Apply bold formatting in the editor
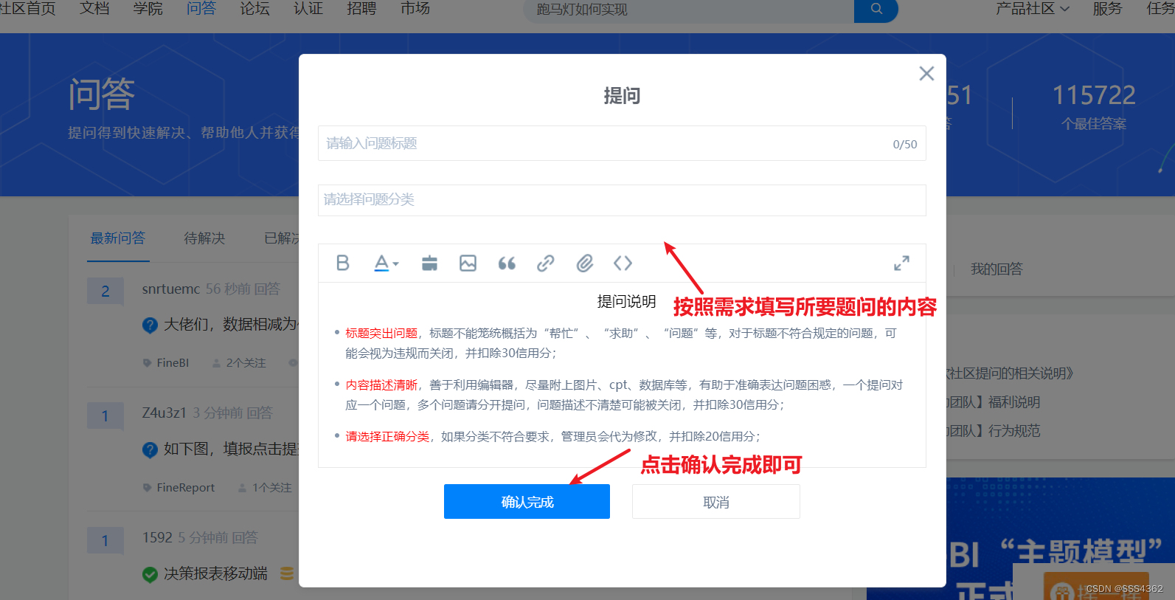Image resolution: width=1175 pixels, height=600 pixels. pos(342,263)
